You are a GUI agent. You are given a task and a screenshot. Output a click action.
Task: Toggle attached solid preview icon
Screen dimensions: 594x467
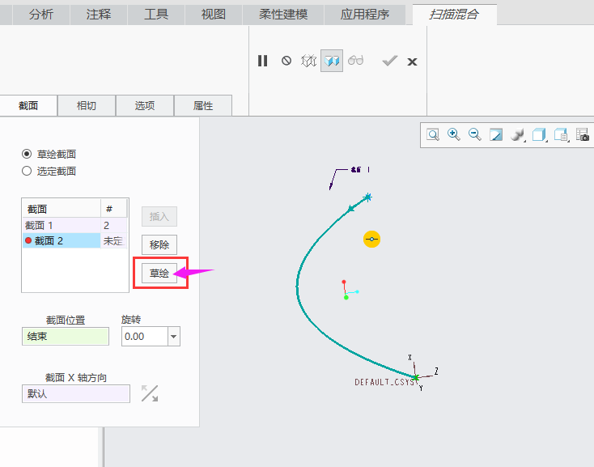click(x=332, y=61)
